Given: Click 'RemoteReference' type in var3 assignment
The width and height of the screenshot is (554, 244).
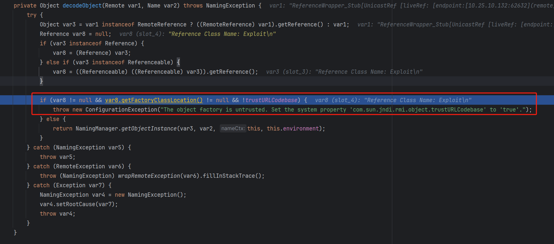Looking at the screenshot, I should point(162,24).
